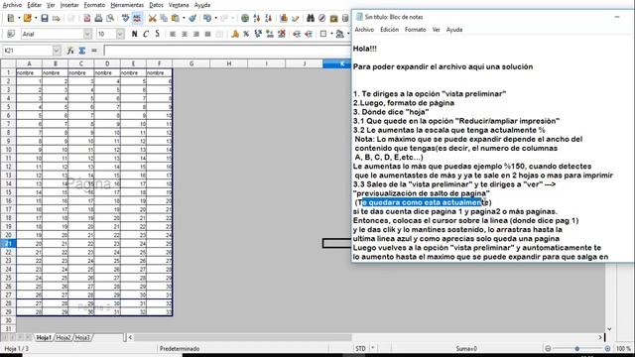Expand the font size 10 dropdown
The width and height of the screenshot is (635, 357).
tap(120, 34)
